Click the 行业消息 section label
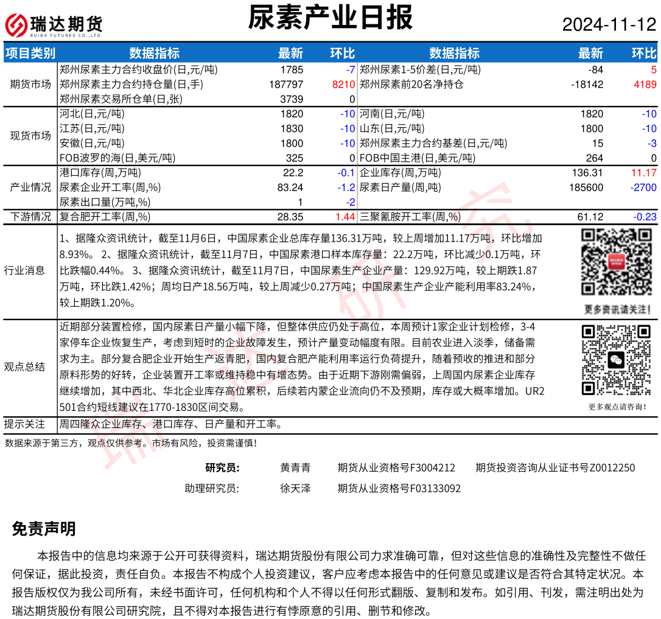The image size is (661, 619). [24, 270]
